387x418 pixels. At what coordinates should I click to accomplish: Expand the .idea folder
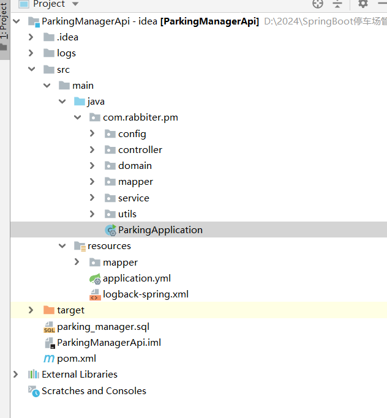coord(31,37)
